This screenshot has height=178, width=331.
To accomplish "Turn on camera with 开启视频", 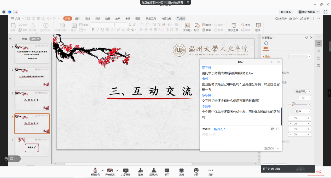I will pyautogui.click(x=110, y=170).
